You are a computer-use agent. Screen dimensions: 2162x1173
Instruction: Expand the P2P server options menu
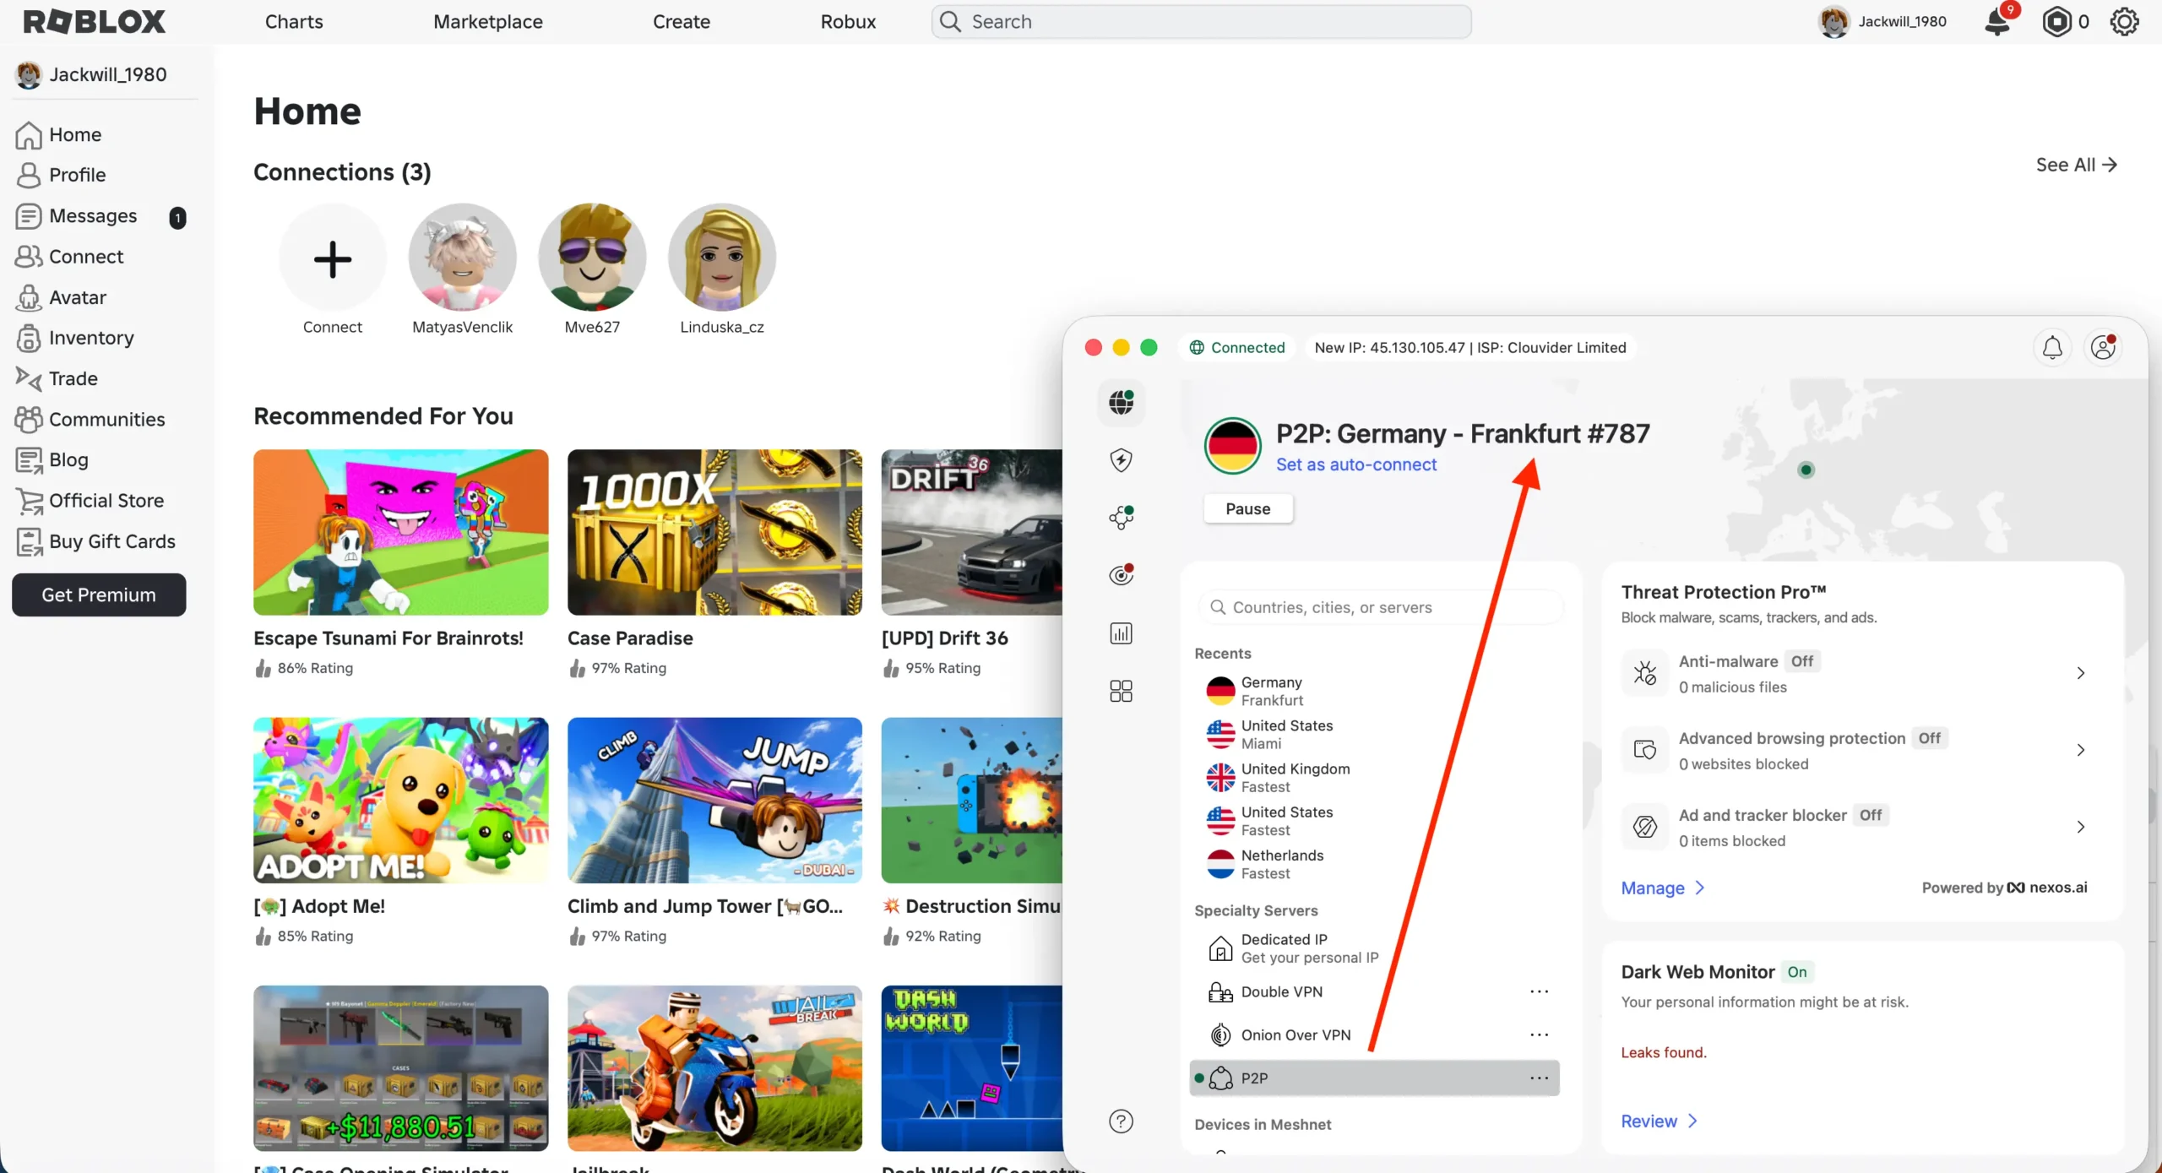click(x=1539, y=1078)
